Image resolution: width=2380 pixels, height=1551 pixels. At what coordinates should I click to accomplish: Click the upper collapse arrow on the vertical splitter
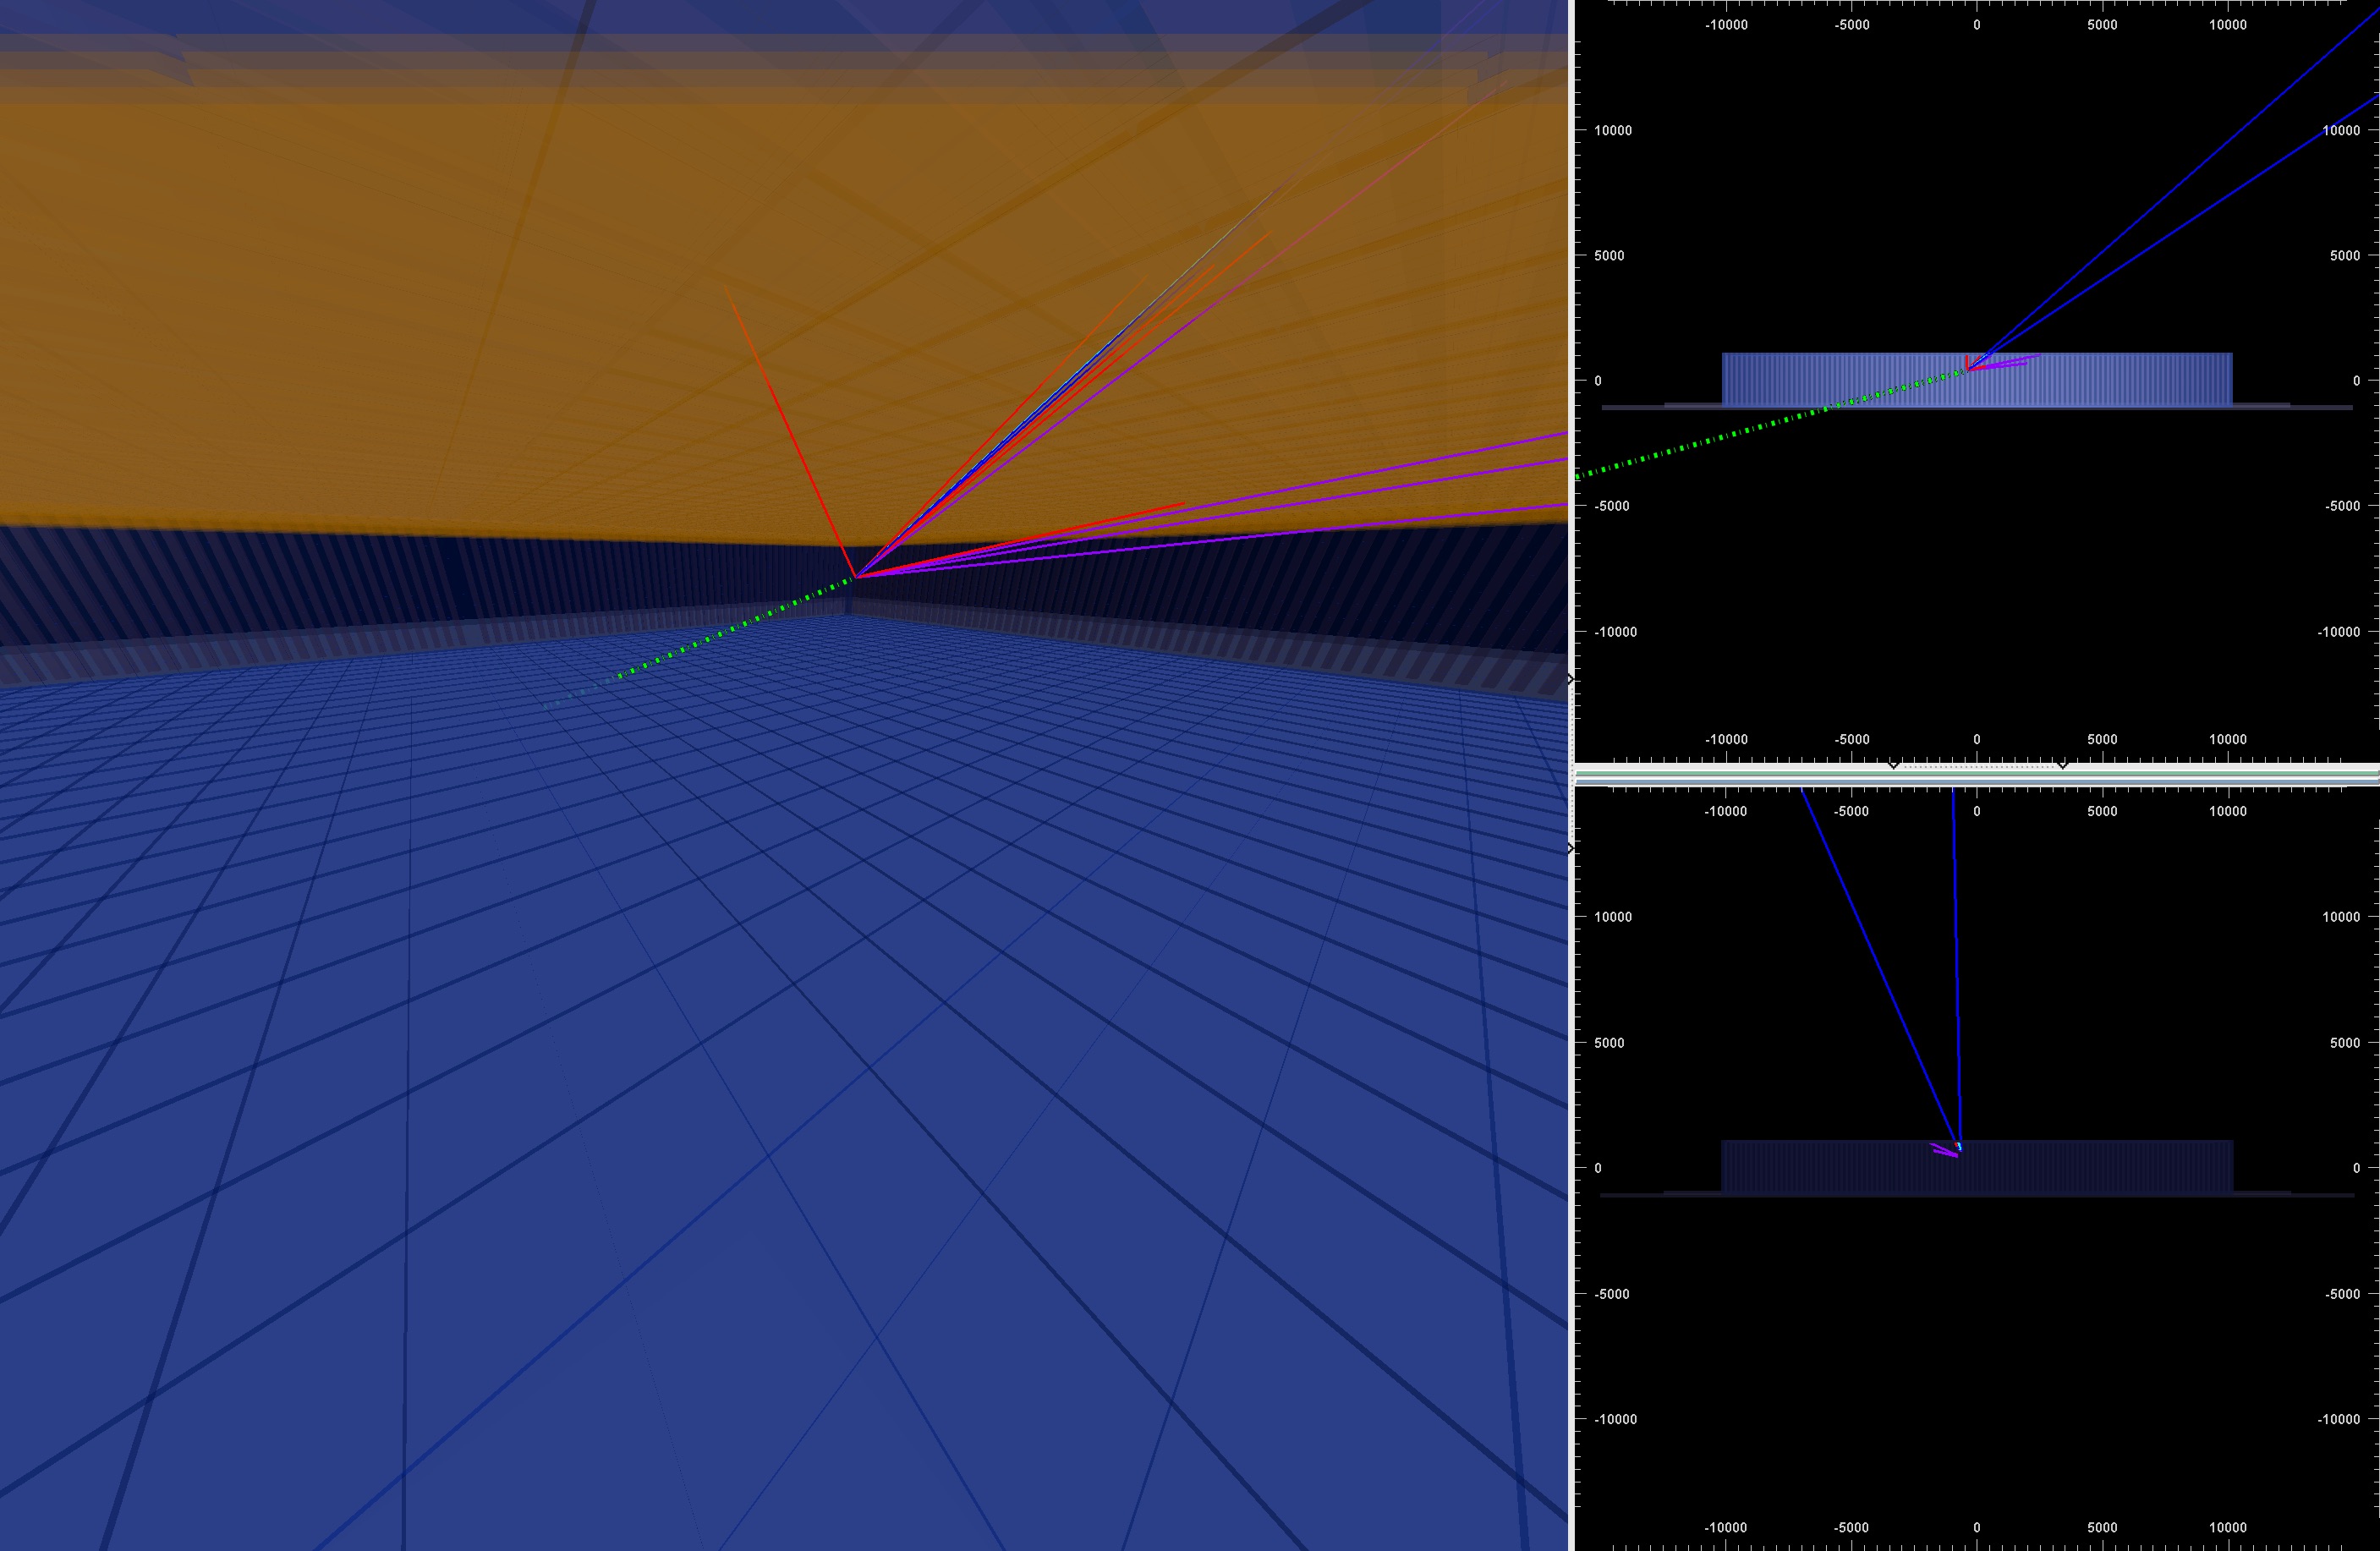pos(1571,679)
